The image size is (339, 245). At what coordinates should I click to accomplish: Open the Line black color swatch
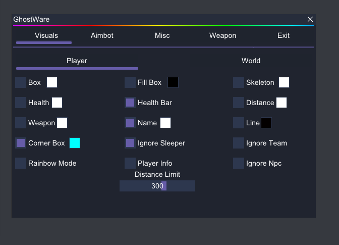[x=266, y=123]
